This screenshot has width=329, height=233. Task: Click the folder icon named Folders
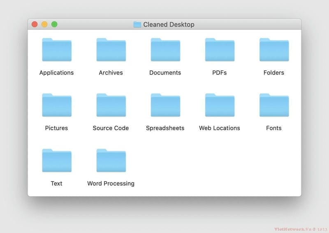click(x=274, y=50)
